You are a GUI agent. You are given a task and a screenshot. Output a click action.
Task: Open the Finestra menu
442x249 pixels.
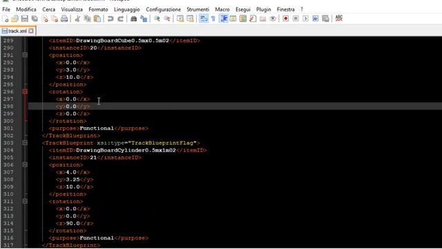click(x=285, y=9)
